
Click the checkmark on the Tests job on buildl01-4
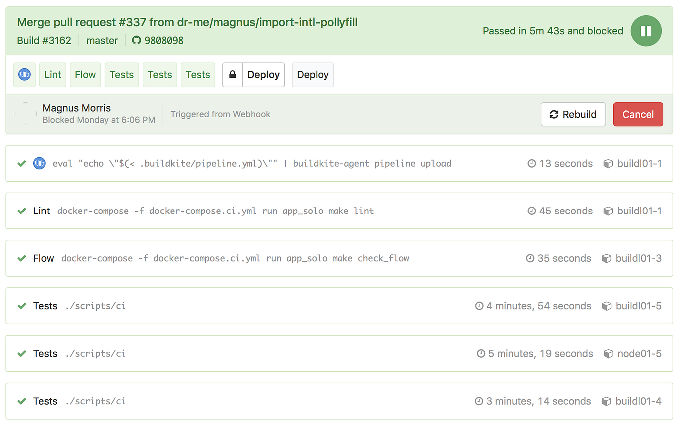pyautogui.click(x=22, y=401)
